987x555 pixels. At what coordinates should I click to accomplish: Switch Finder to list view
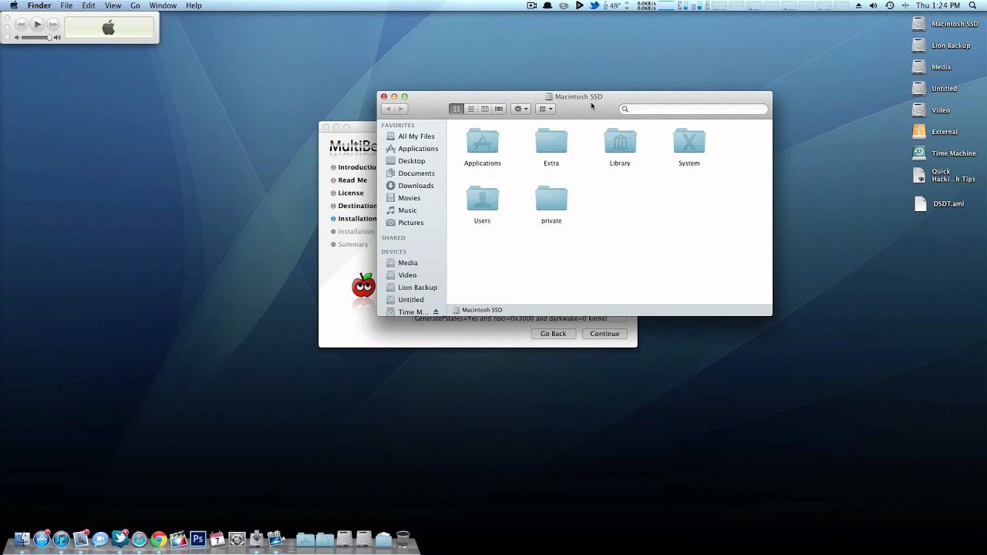[x=470, y=109]
